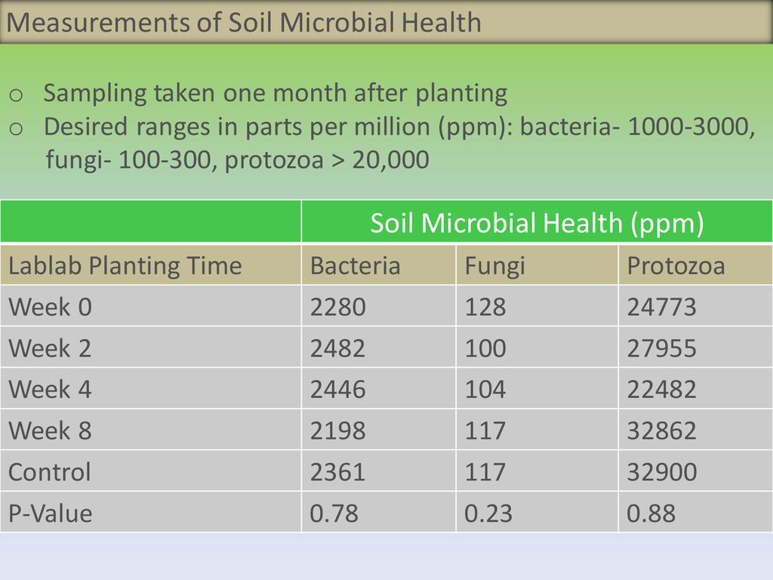Select the bacteria P-Value cell 0.78
Image resolution: width=773 pixels, height=580 pixels.
334,514
